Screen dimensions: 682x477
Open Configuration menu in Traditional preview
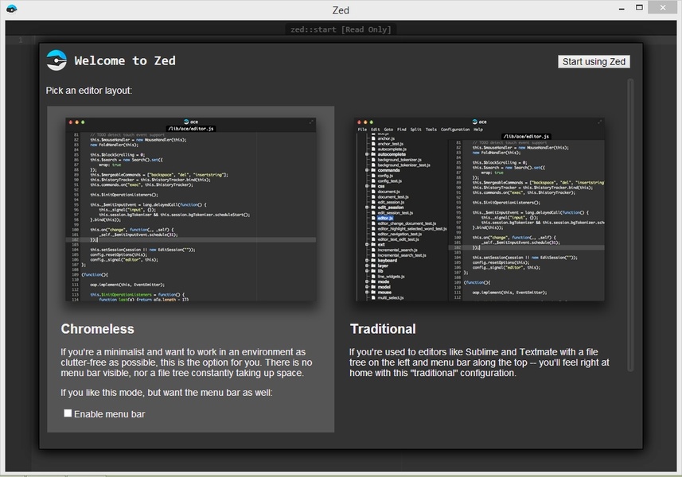pyautogui.click(x=455, y=129)
